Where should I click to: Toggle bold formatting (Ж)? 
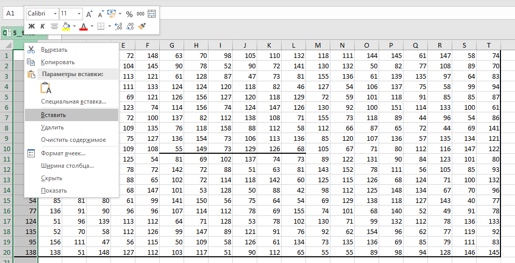click(31, 26)
